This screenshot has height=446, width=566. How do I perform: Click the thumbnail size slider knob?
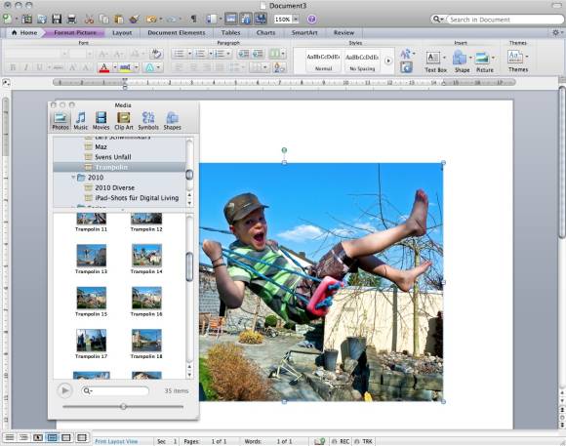124,407
